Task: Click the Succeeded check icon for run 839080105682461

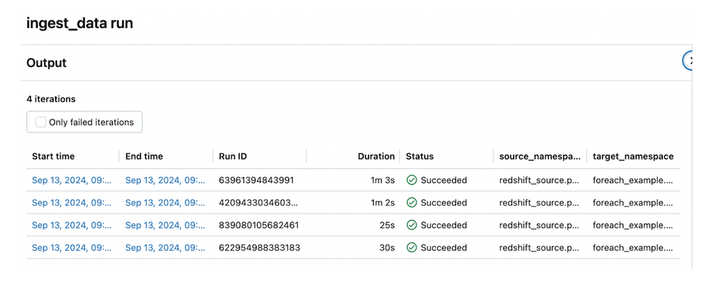Action: (411, 225)
